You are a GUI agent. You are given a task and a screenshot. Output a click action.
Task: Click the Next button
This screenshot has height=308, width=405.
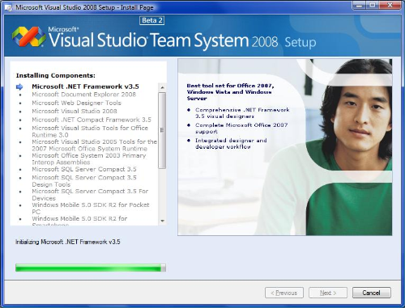point(328,293)
